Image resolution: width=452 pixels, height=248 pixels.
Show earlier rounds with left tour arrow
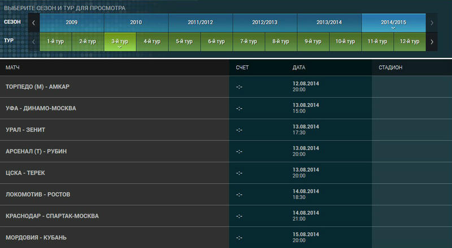(34, 42)
